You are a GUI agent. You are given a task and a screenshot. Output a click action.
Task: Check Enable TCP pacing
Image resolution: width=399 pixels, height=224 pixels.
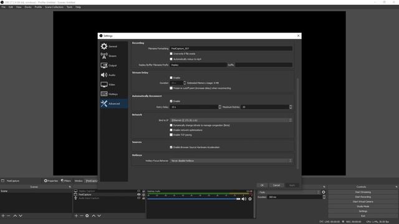[171, 135]
